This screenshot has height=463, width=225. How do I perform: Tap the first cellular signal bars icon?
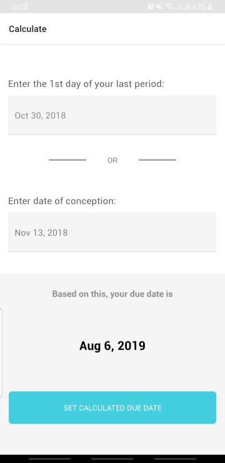[178, 6]
